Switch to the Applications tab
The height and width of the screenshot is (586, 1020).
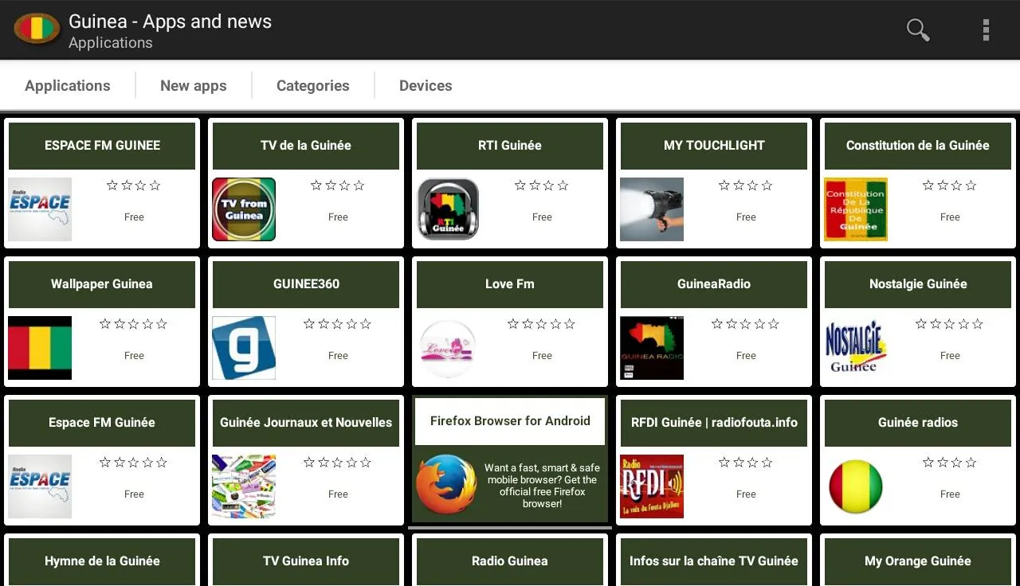68,85
